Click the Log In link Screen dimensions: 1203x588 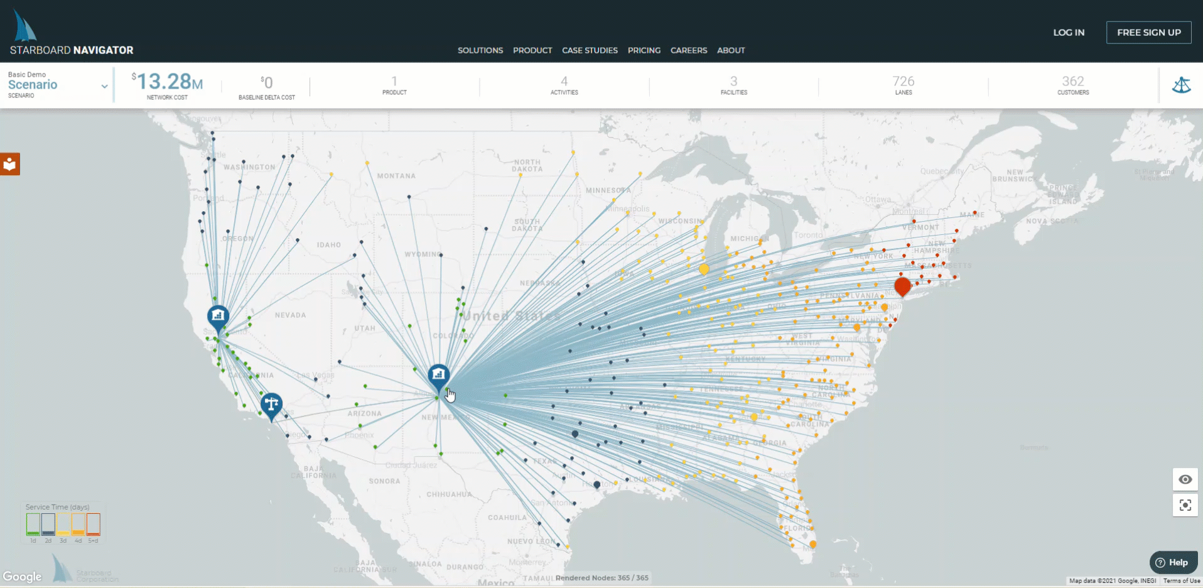[1069, 33]
